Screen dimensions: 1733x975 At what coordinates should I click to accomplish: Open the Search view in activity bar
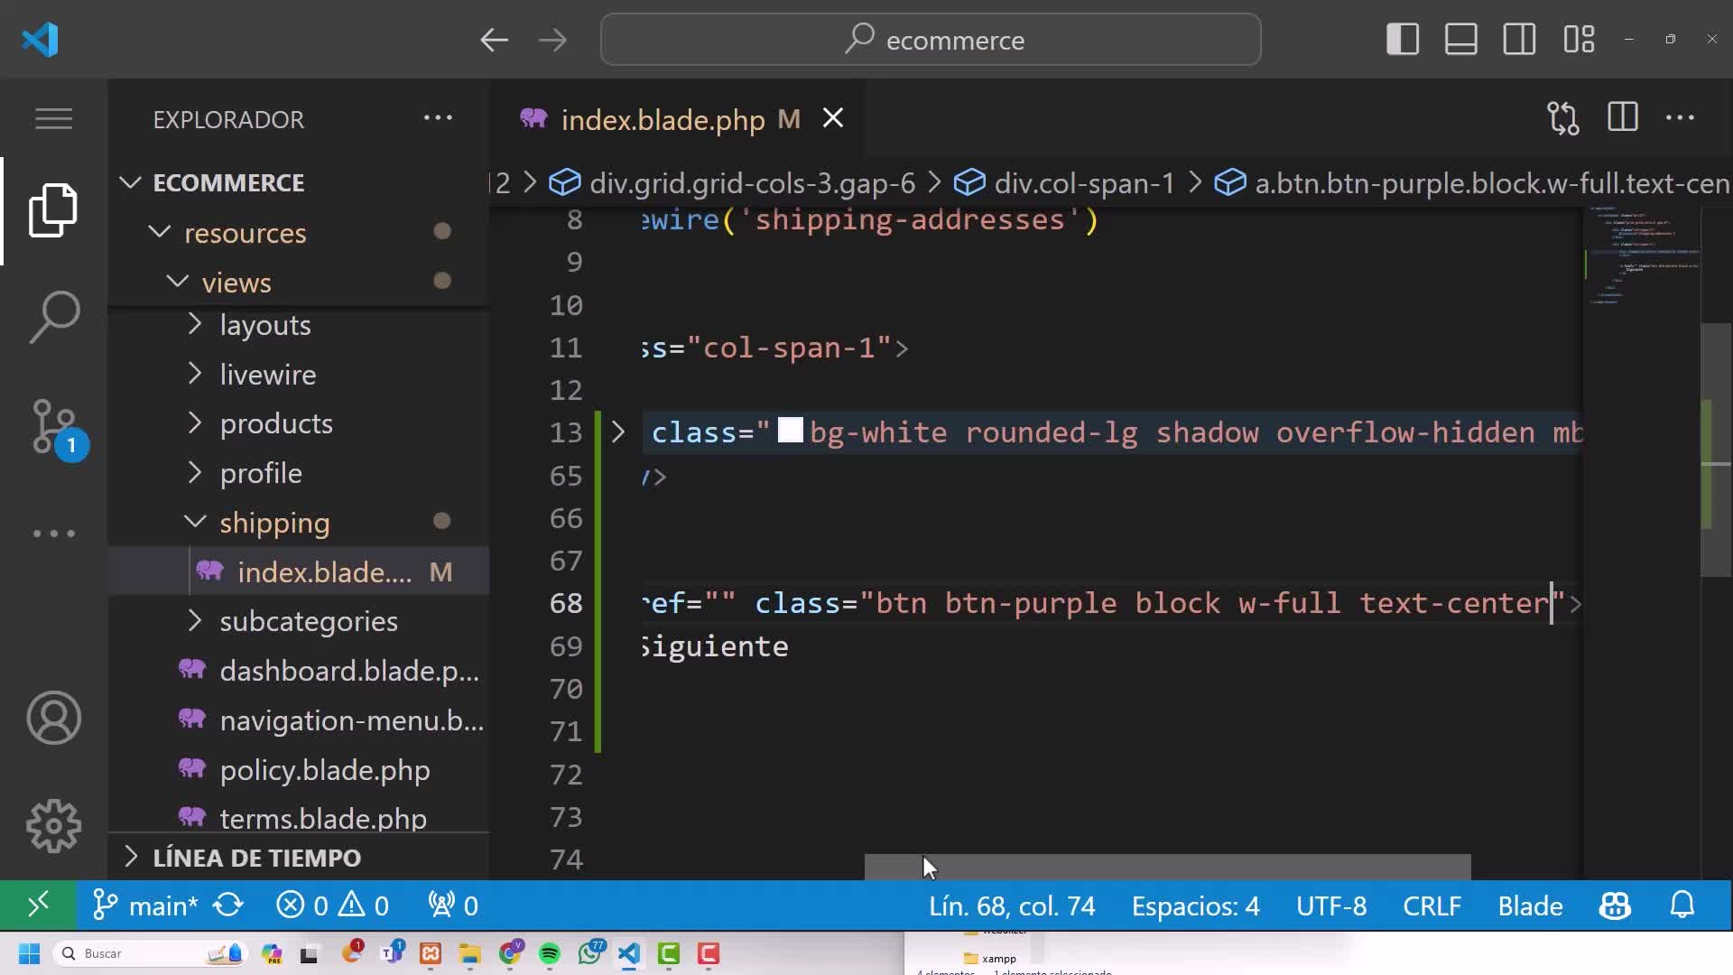point(54,317)
